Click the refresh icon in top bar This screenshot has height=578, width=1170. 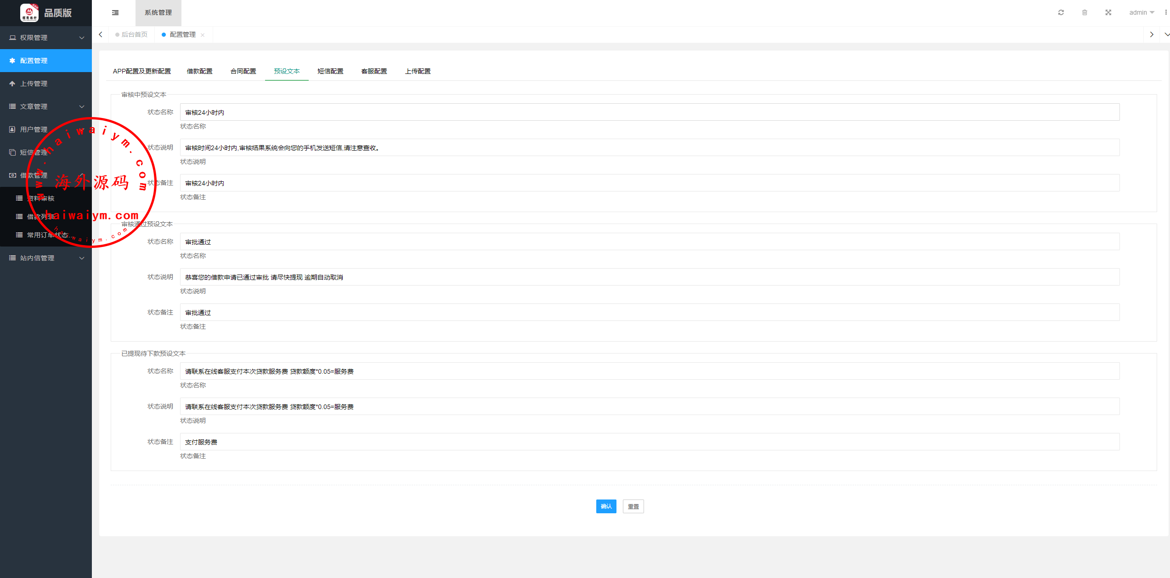1061,12
